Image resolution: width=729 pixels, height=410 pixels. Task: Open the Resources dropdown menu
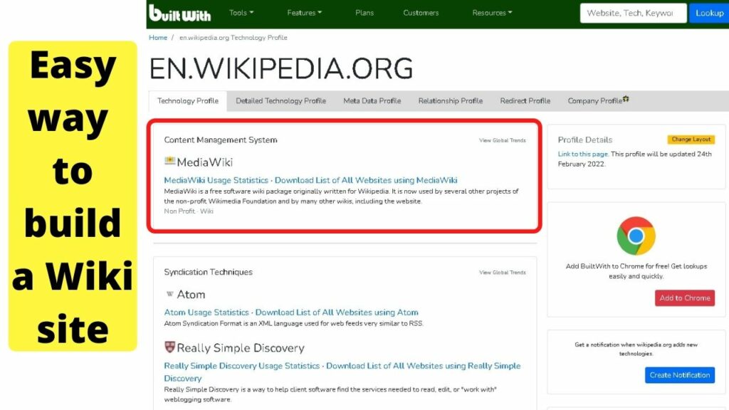491,12
